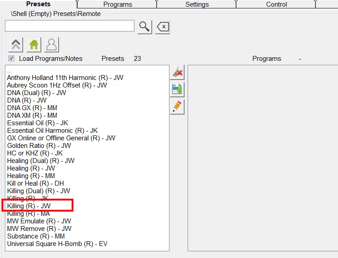Go to the presets home folder
This screenshot has width=338, height=258.
pyautogui.click(x=34, y=45)
